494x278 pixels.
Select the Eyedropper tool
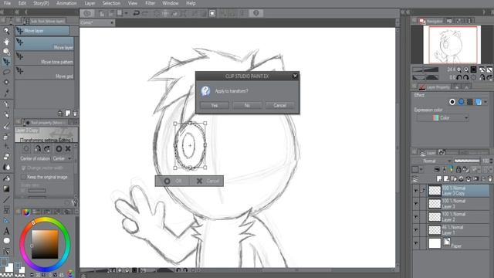[x=6, y=93]
